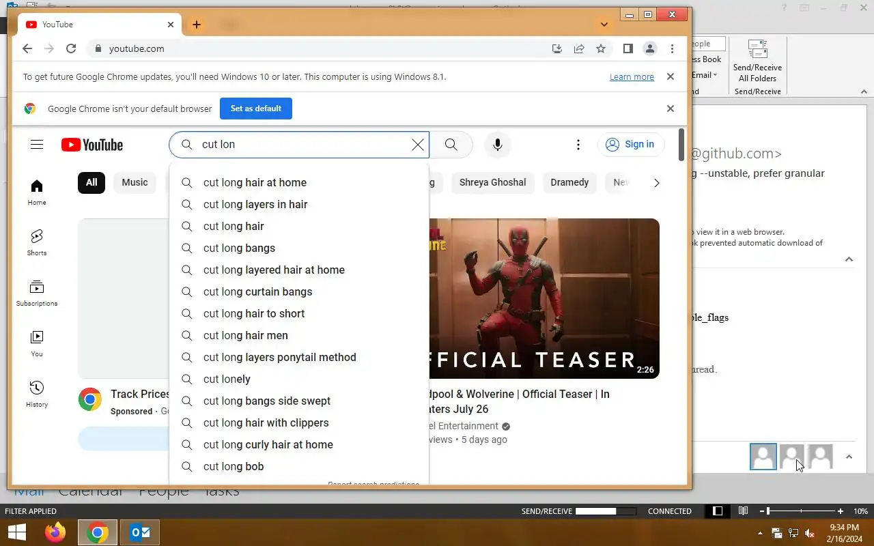Screen dimensions: 874x546
Task: Clear the search query with X
Action: point(418,145)
